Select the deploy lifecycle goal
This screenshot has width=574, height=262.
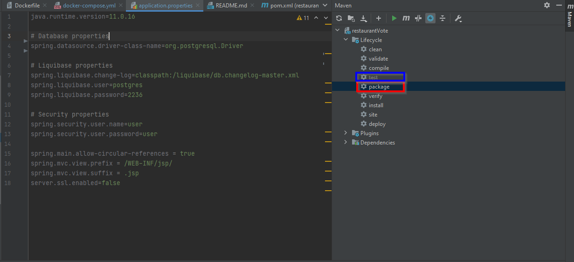click(377, 124)
